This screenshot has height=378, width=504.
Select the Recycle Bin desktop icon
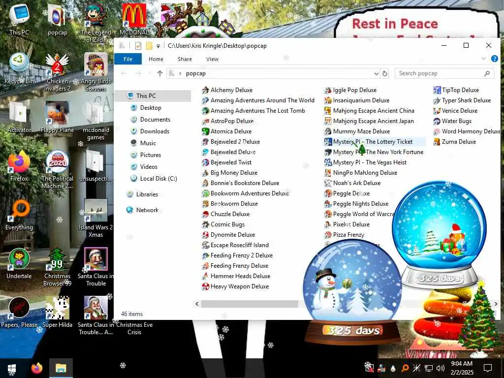tap(19, 69)
